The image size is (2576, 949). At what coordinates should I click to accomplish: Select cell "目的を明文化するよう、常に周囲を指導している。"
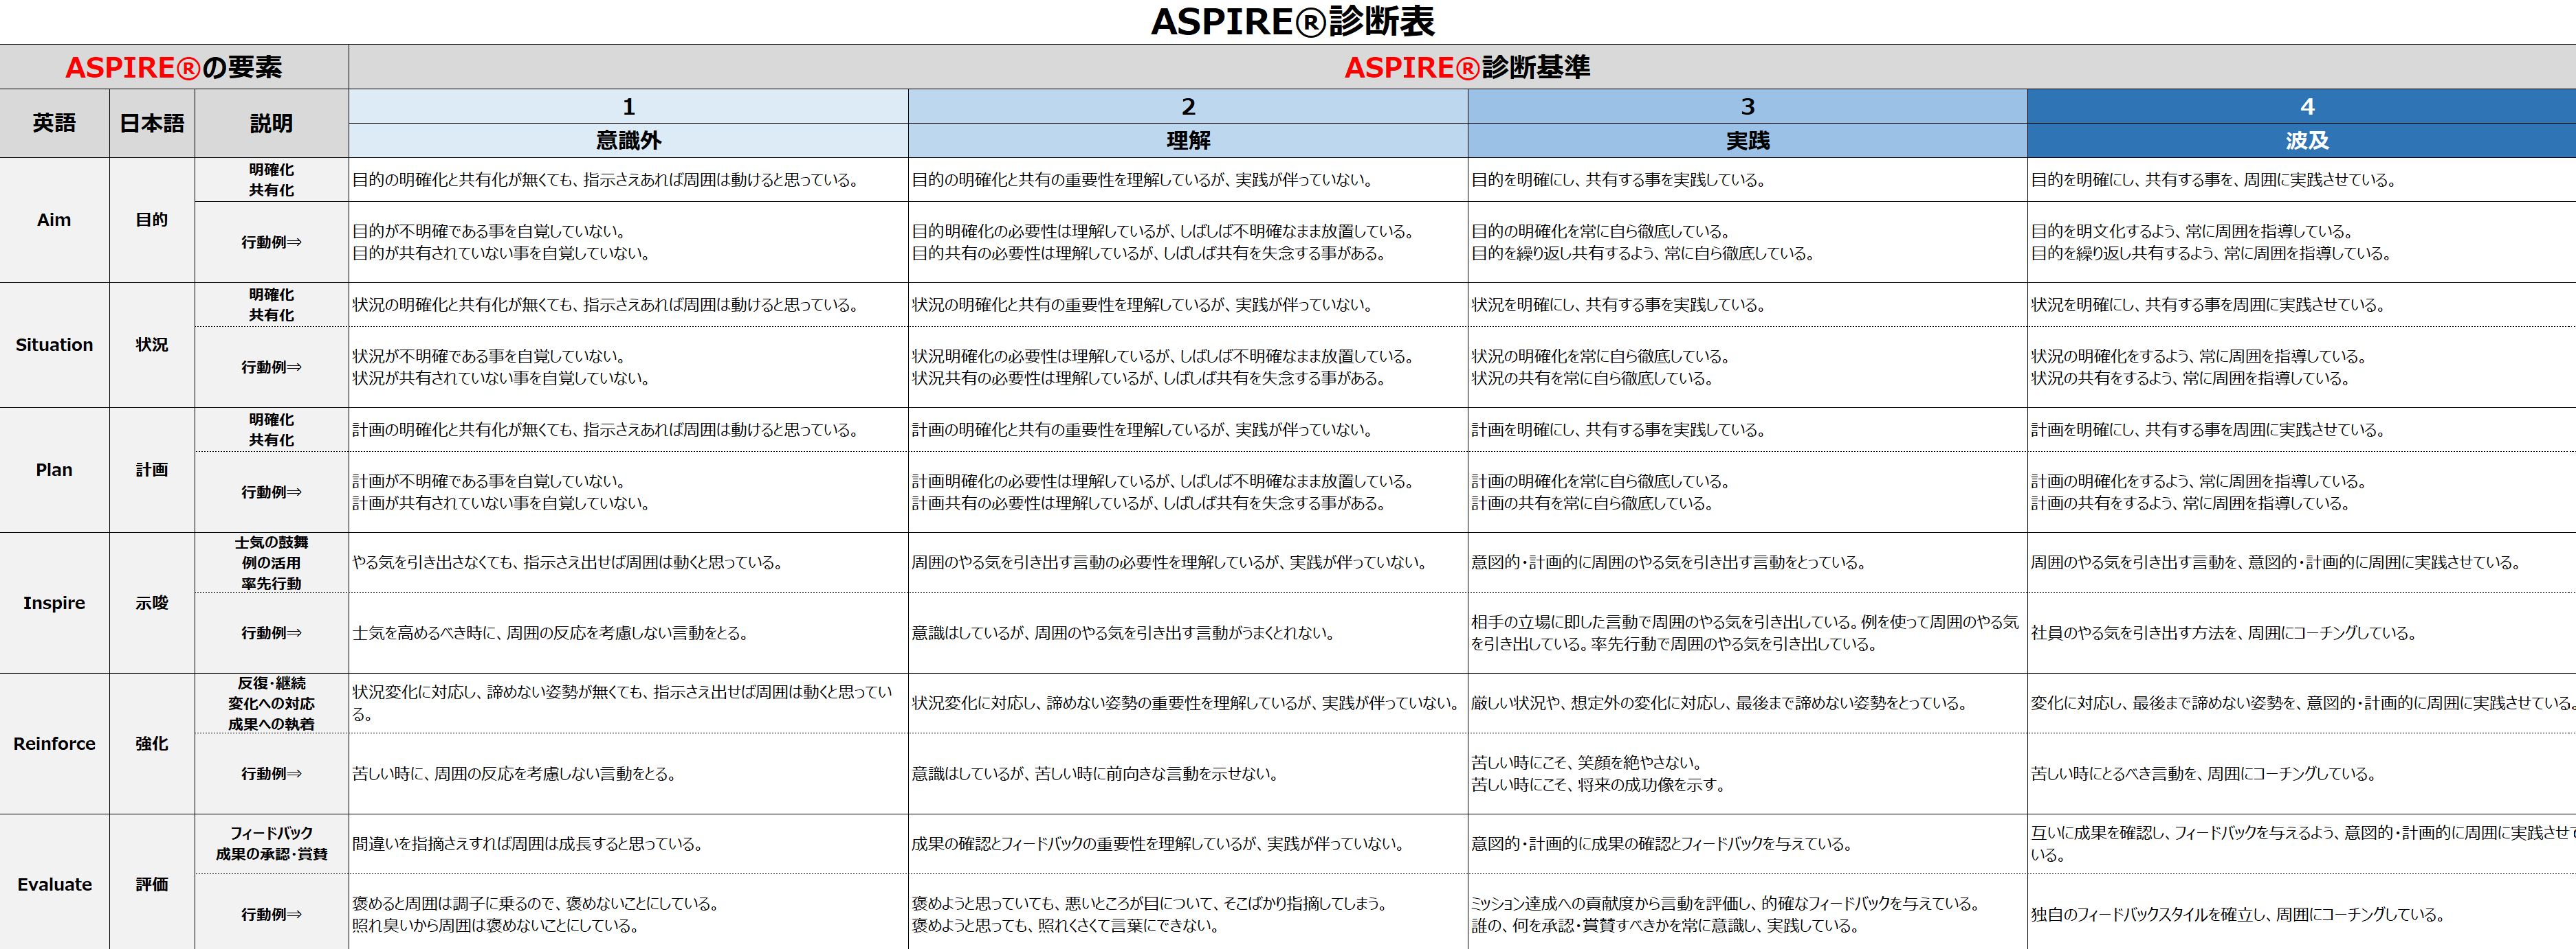coord(2302,242)
